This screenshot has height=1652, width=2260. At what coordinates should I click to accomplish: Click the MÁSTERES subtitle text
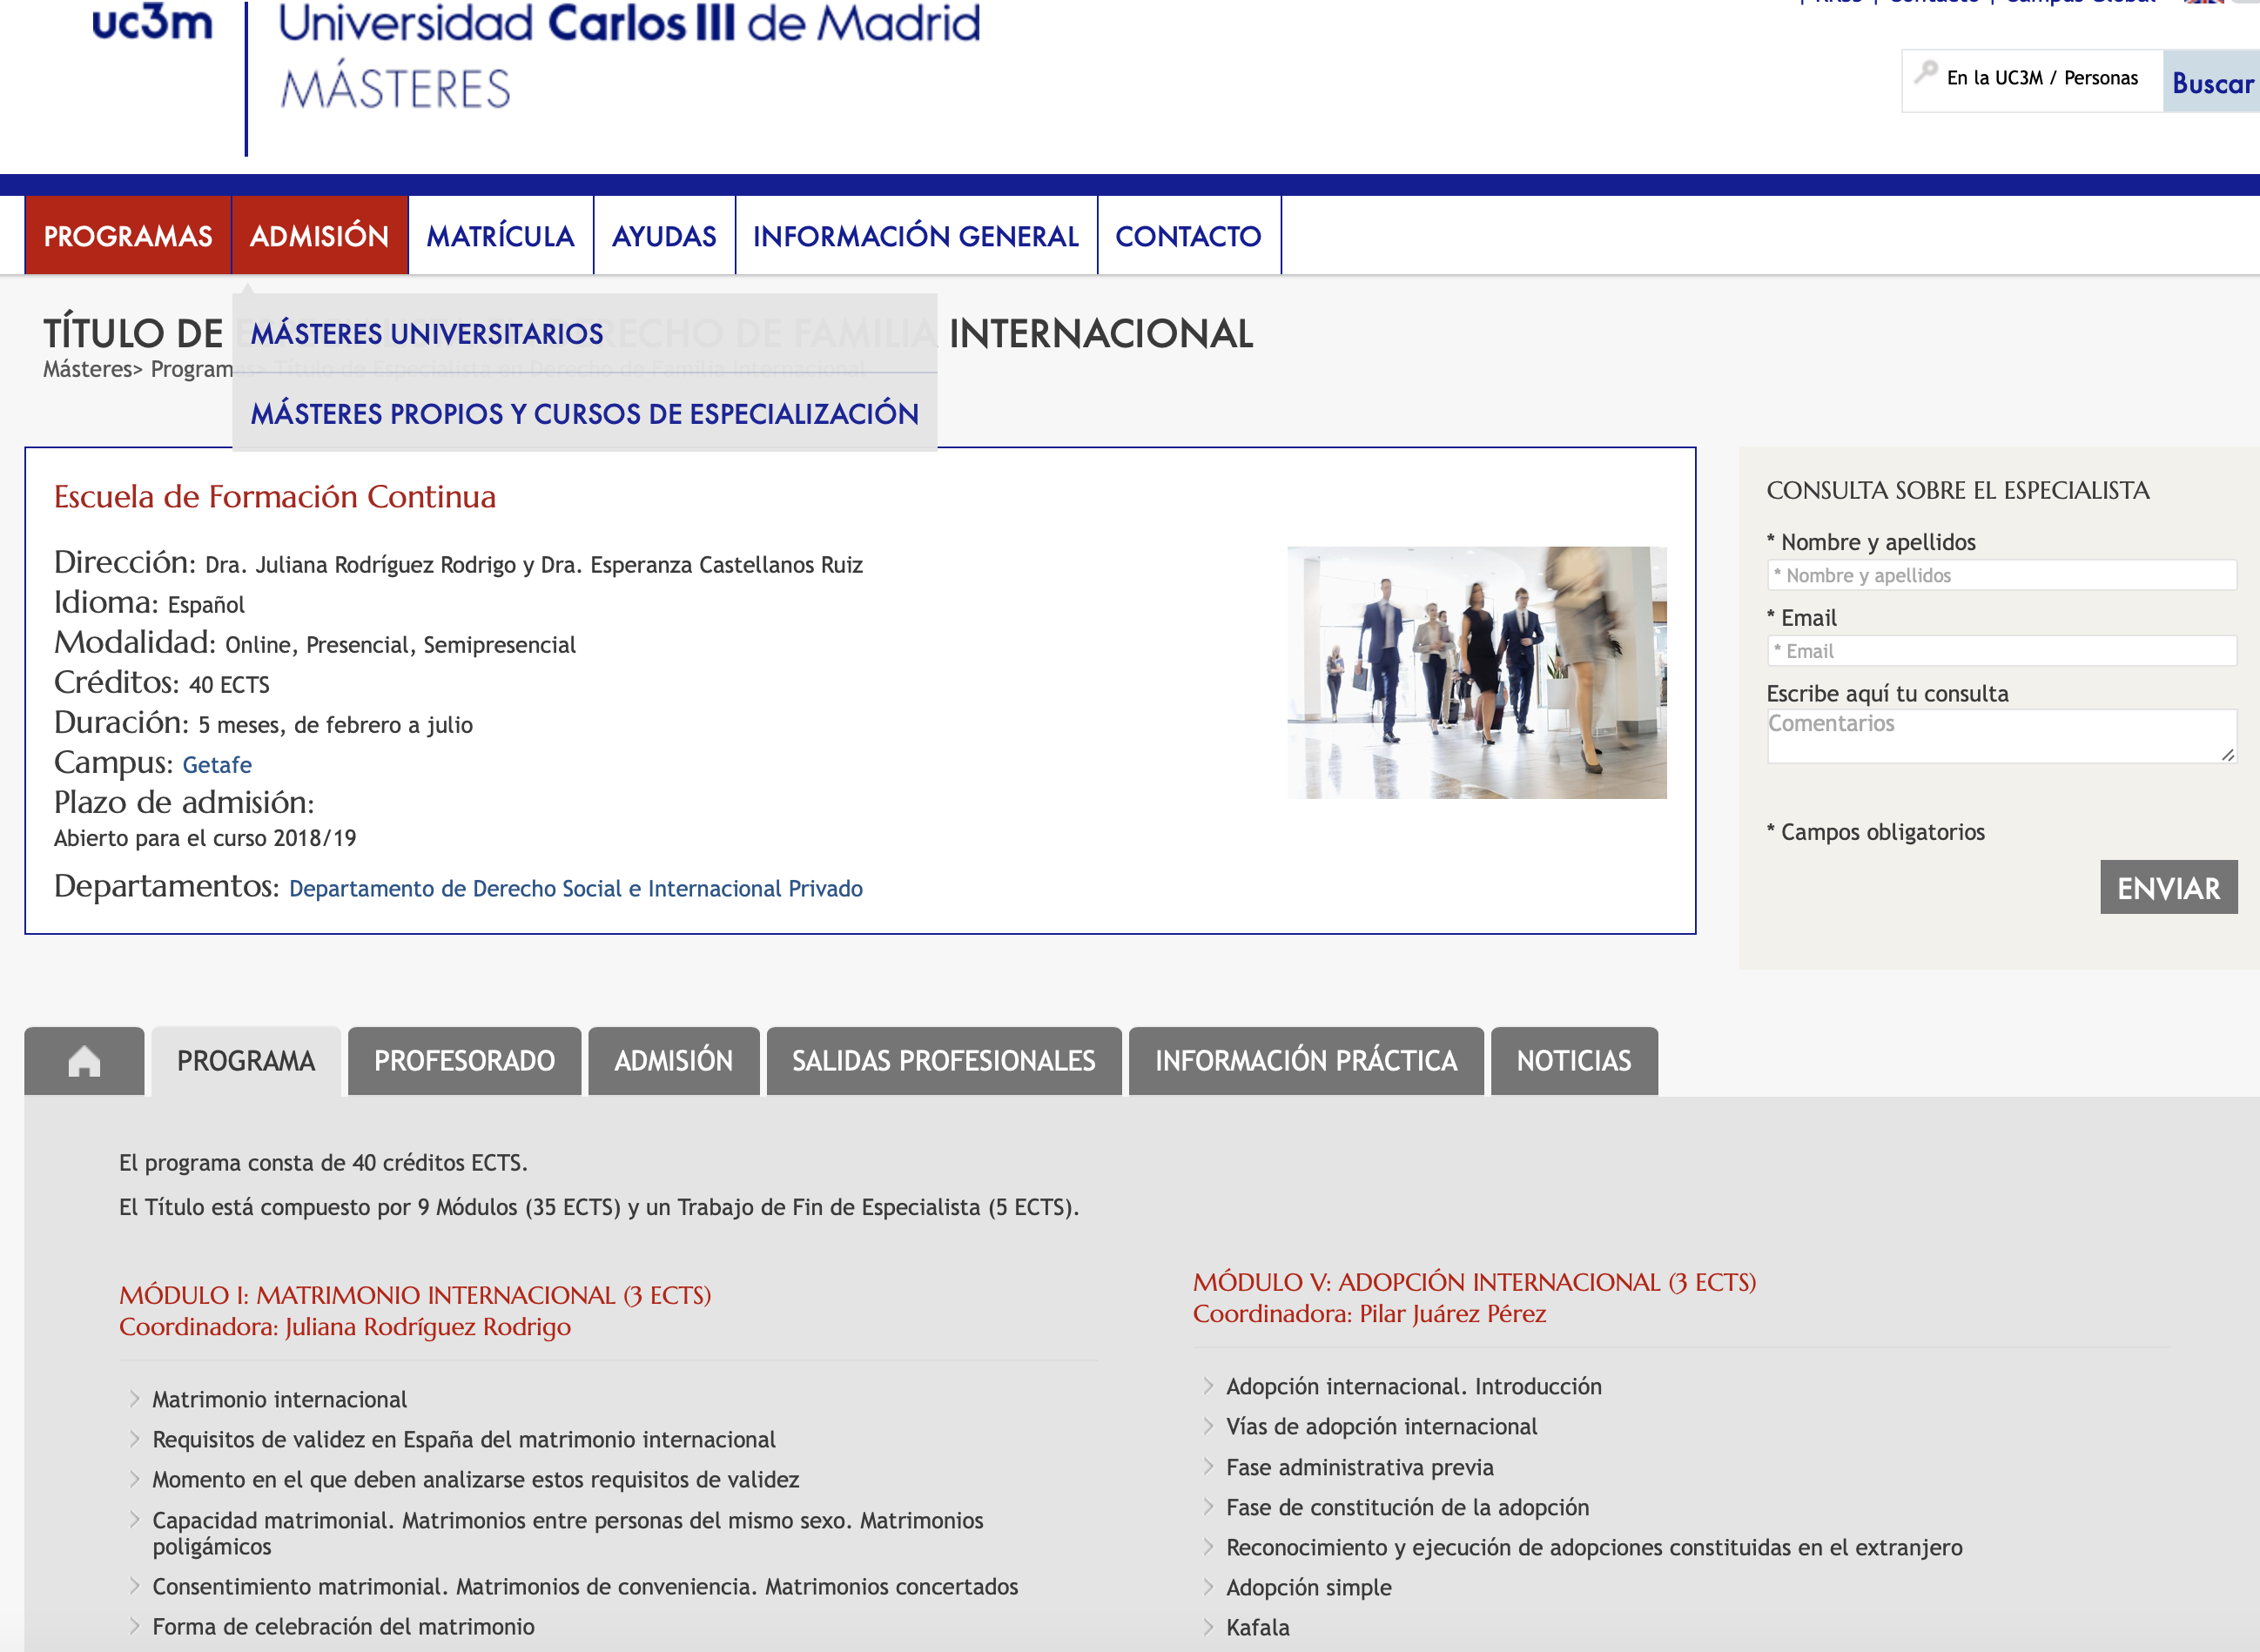click(x=396, y=88)
